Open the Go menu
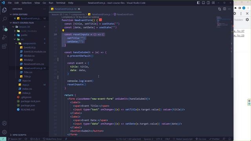251x141 pixels. tap(44, 3)
